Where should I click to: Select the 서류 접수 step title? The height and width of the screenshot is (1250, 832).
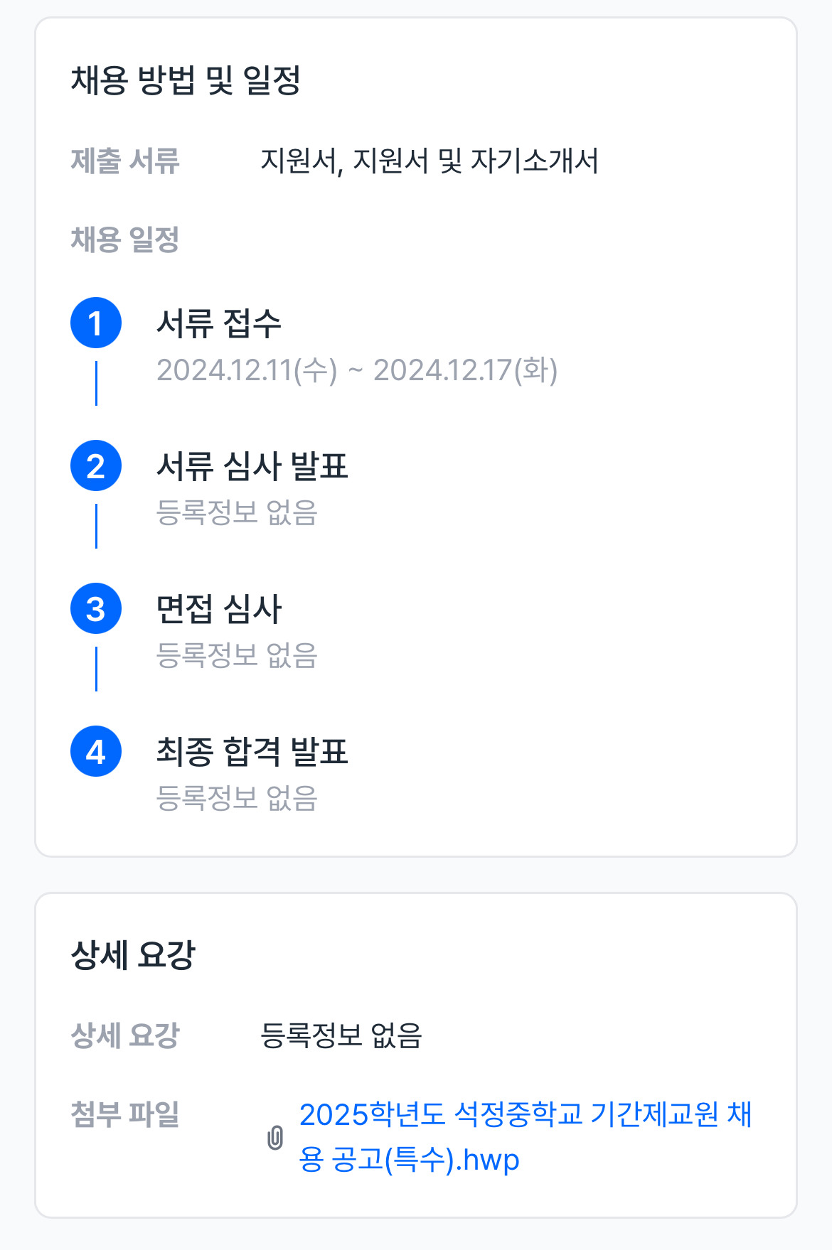(219, 324)
